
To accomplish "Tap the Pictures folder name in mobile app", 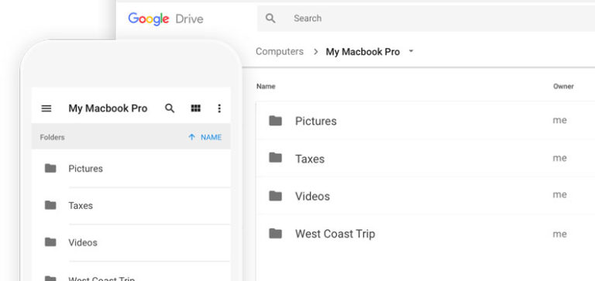I will pos(85,169).
